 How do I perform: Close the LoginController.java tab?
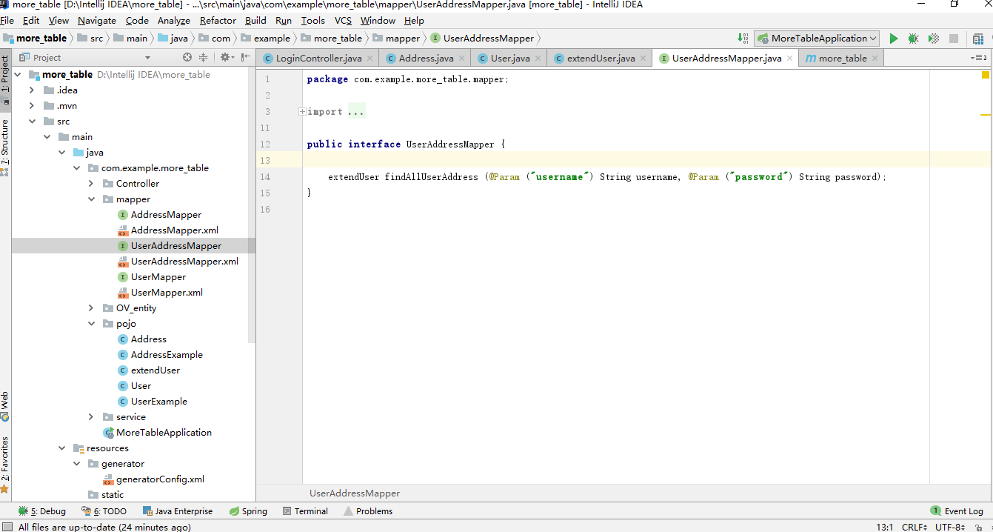click(x=369, y=58)
